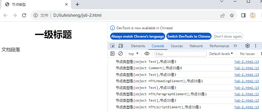Viewport: 262px width, 112px height.
Task: Click Don't show again
Action: click(228, 36)
